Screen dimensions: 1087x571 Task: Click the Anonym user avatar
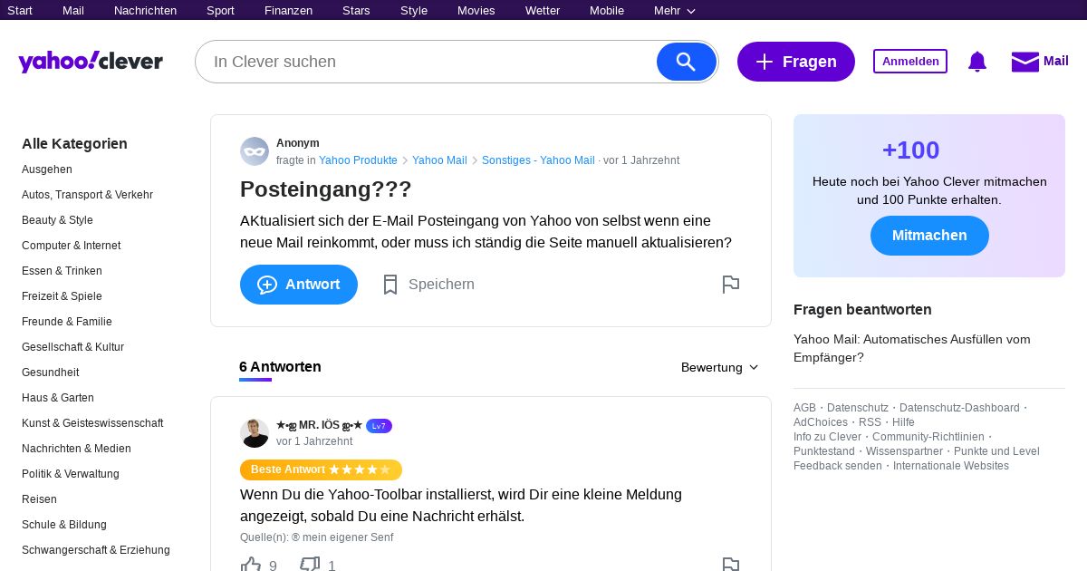tap(255, 151)
